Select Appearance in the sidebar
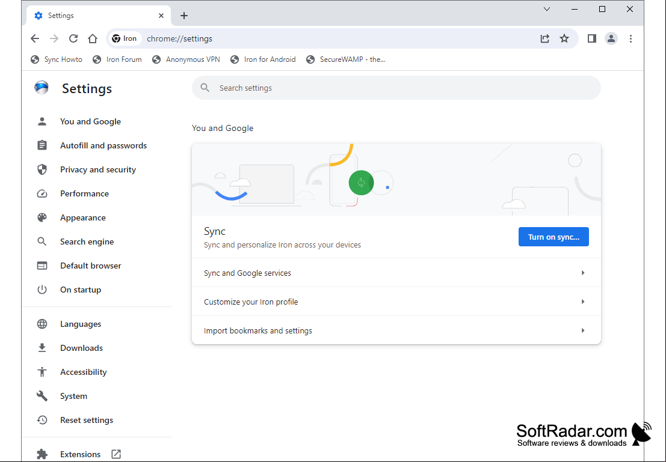Viewport: 666px width, 462px height. click(83, 217)
